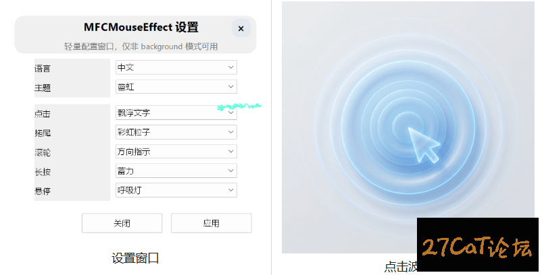Expand the 长按 dropdown showing 蓄力
542x275 pixels.
pos(176,171)
